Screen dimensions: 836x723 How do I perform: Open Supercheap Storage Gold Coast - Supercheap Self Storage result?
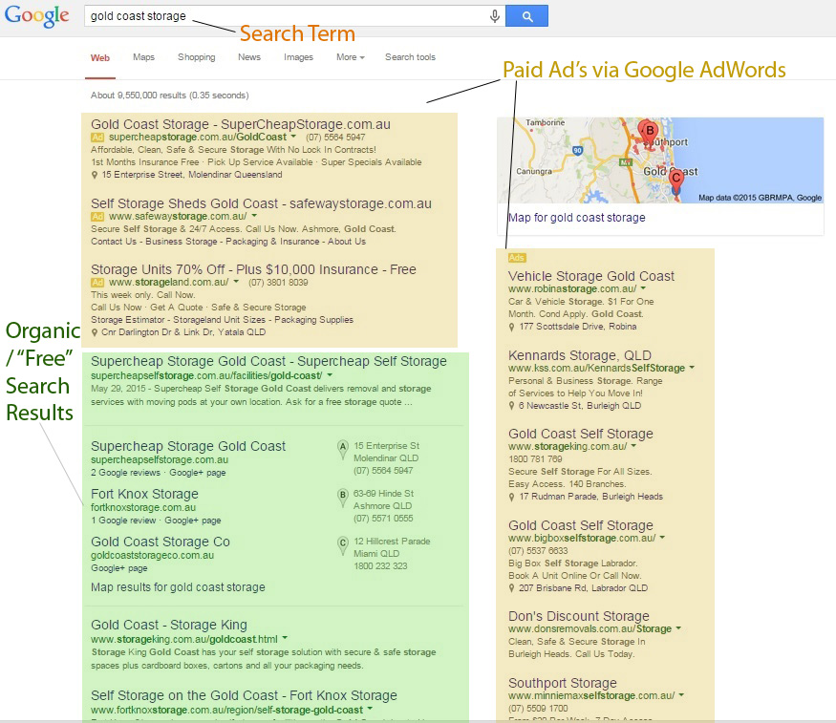pyautogui.click(x=268, y=361)
